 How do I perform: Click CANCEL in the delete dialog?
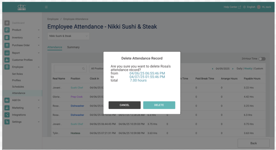coord(124,105)
